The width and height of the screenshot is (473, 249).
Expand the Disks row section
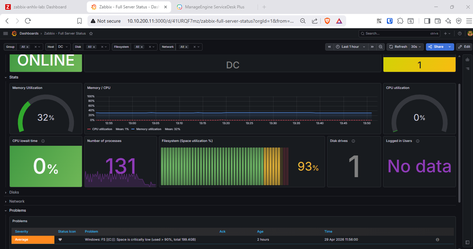[x=14, y=193]
